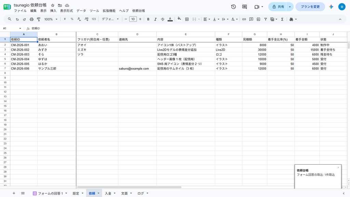Show the all sheets list

(x=23, y=193)
